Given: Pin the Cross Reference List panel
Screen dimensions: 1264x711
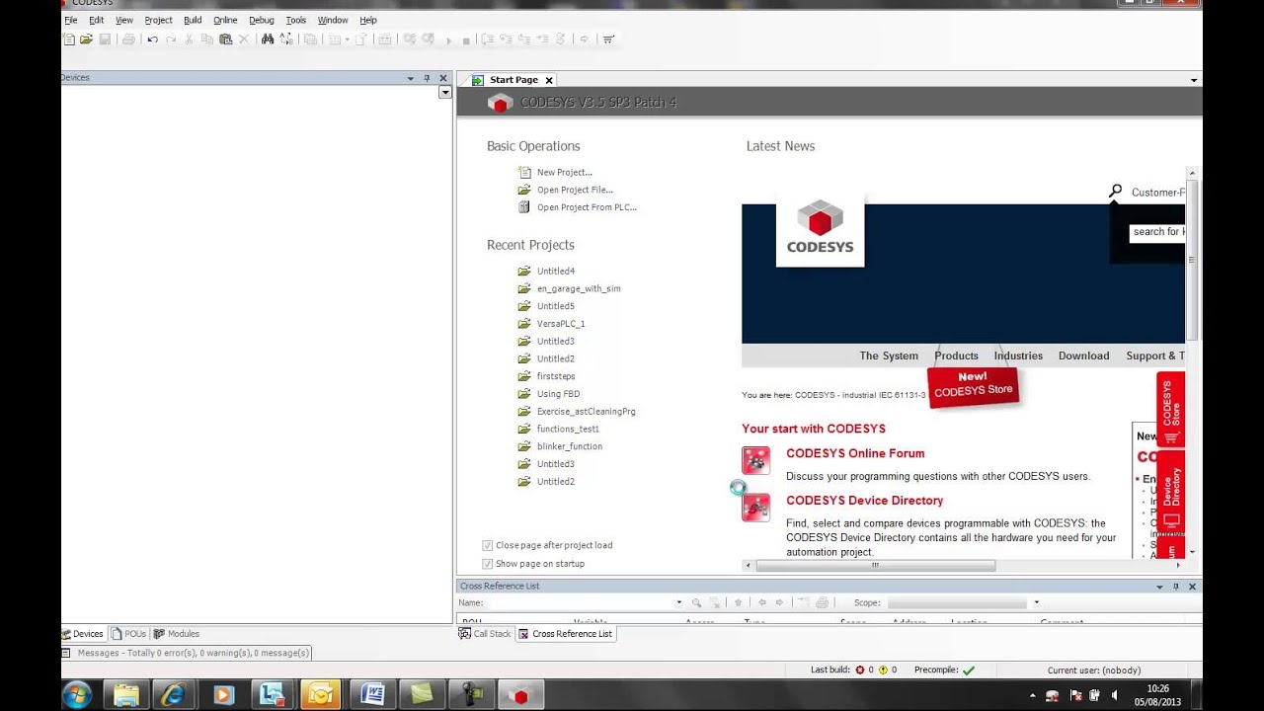Looking at the screenshot, I should [1175, 587].
